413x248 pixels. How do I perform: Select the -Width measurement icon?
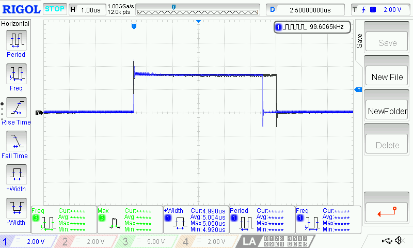point(17,208)
